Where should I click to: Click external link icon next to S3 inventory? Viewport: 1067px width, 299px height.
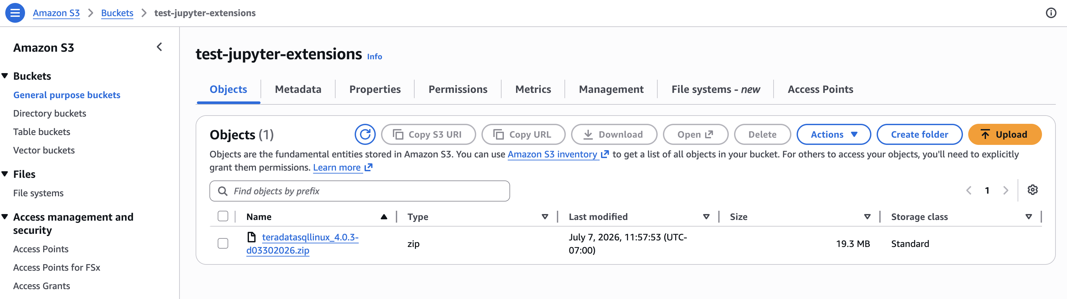[x=605, y=154]
